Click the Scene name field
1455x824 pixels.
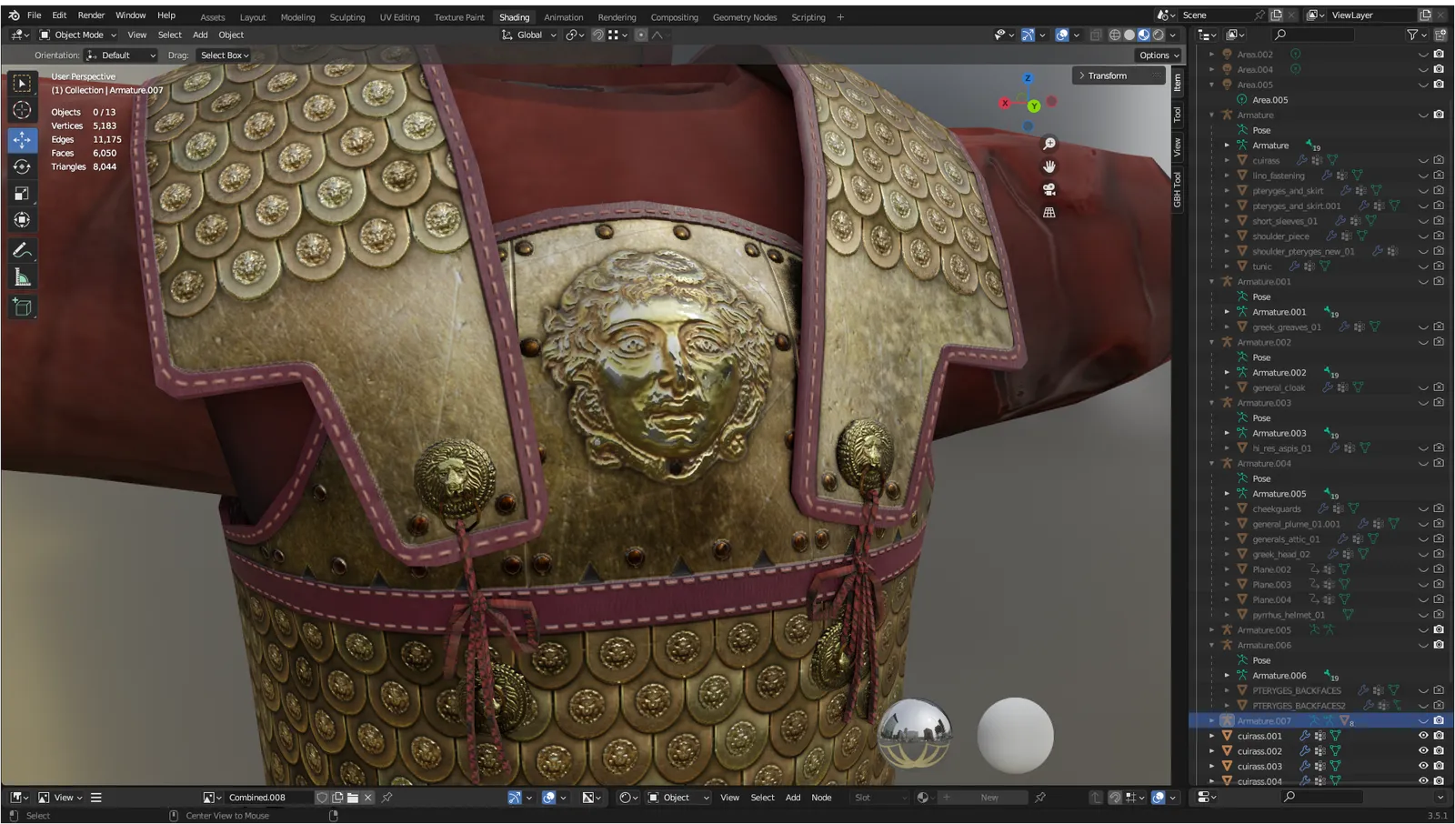click(x=1215, y=15)
